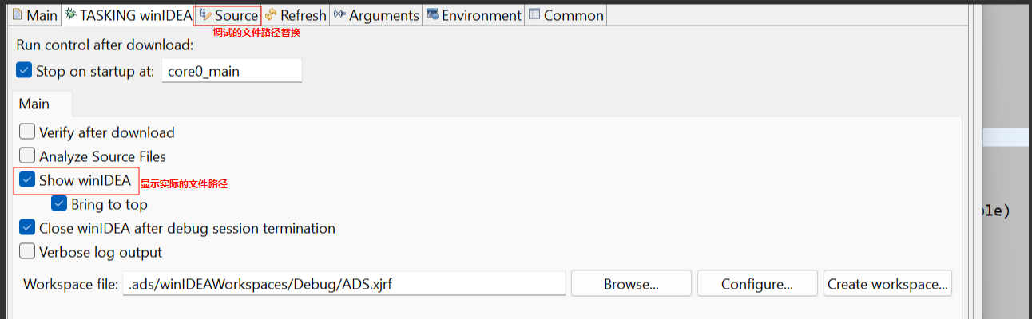Uncheck the Show winIDEA checkbox

[x=27, y=180]
